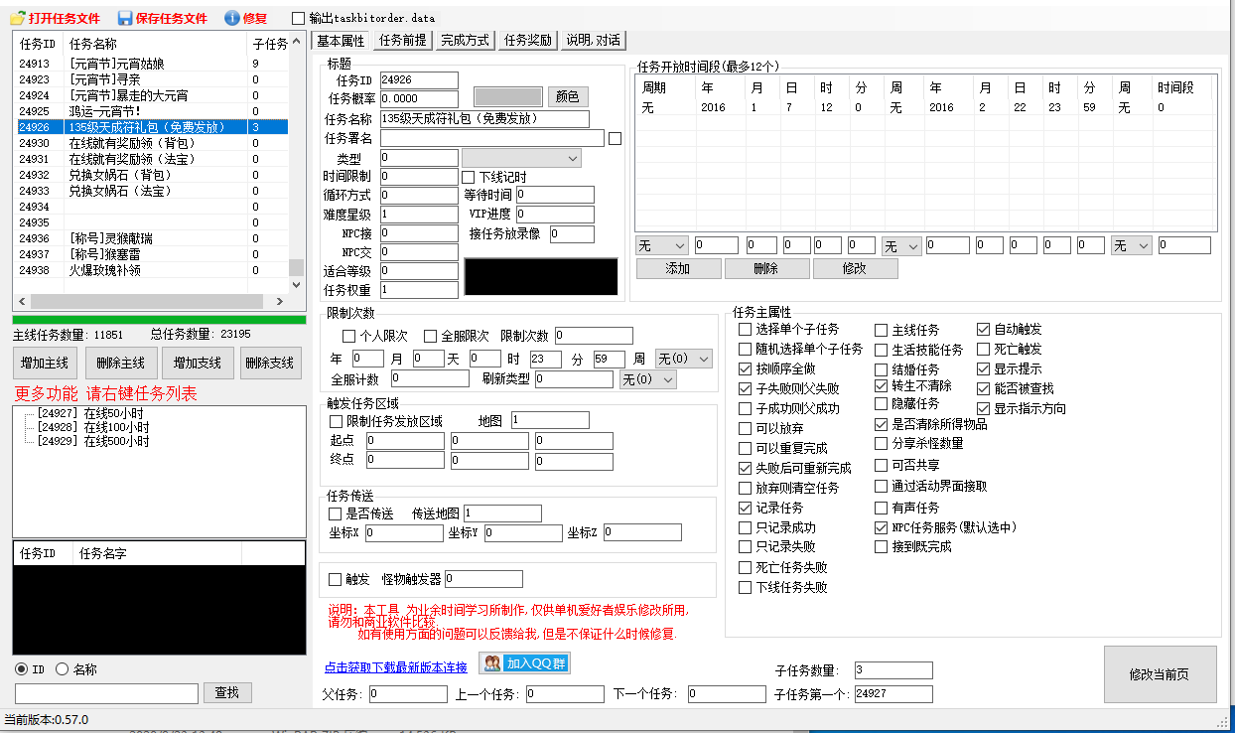Click the 子任务数量 field
1235x733 pixels.
pos(893,670)
